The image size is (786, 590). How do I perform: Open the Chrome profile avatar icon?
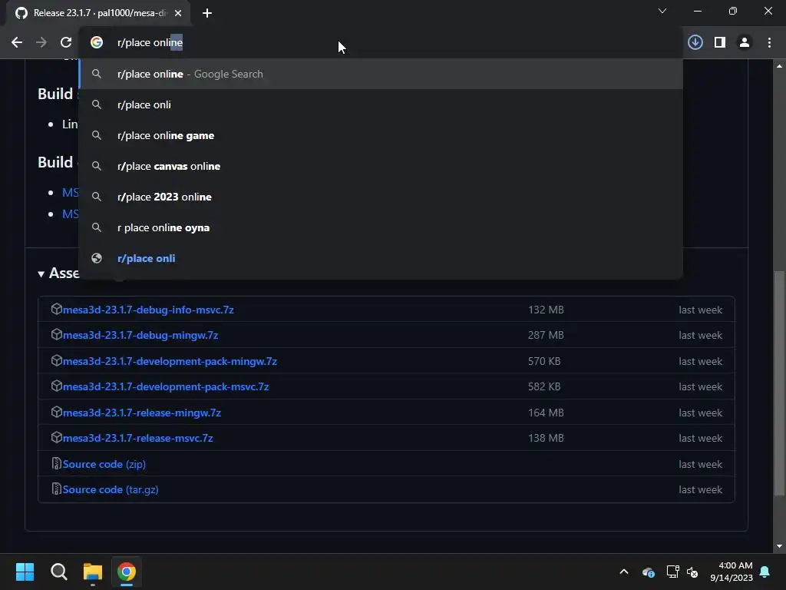pos(745,43)
